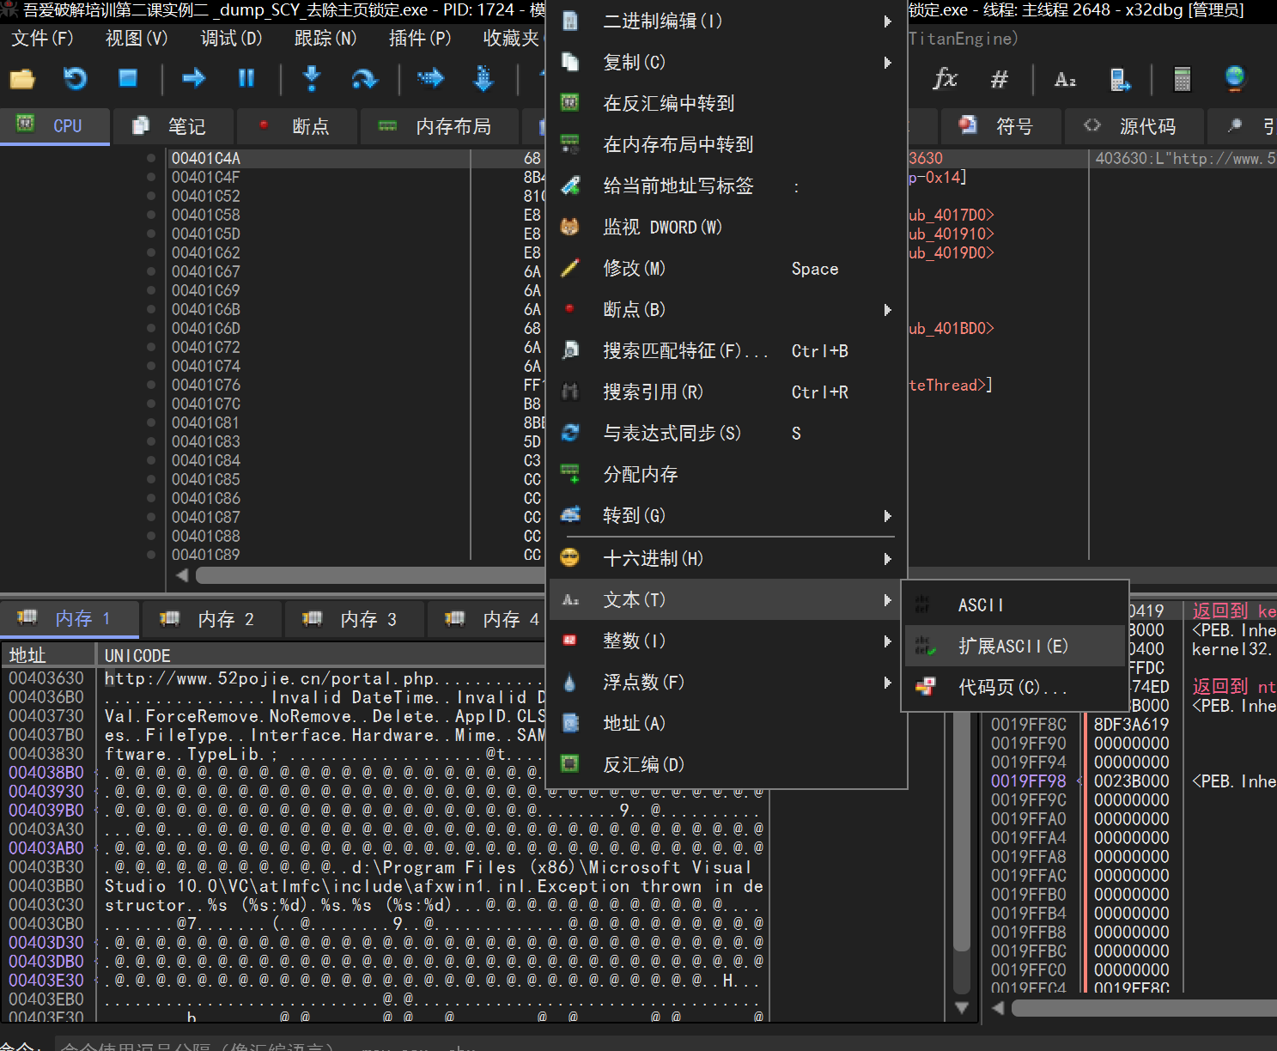
Task: Click the fx functions toolbar icon
Action: click(946, 79)
